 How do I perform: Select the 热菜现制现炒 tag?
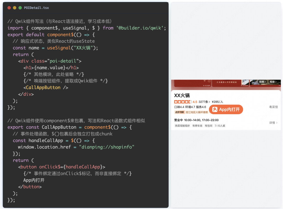[182, 126]
